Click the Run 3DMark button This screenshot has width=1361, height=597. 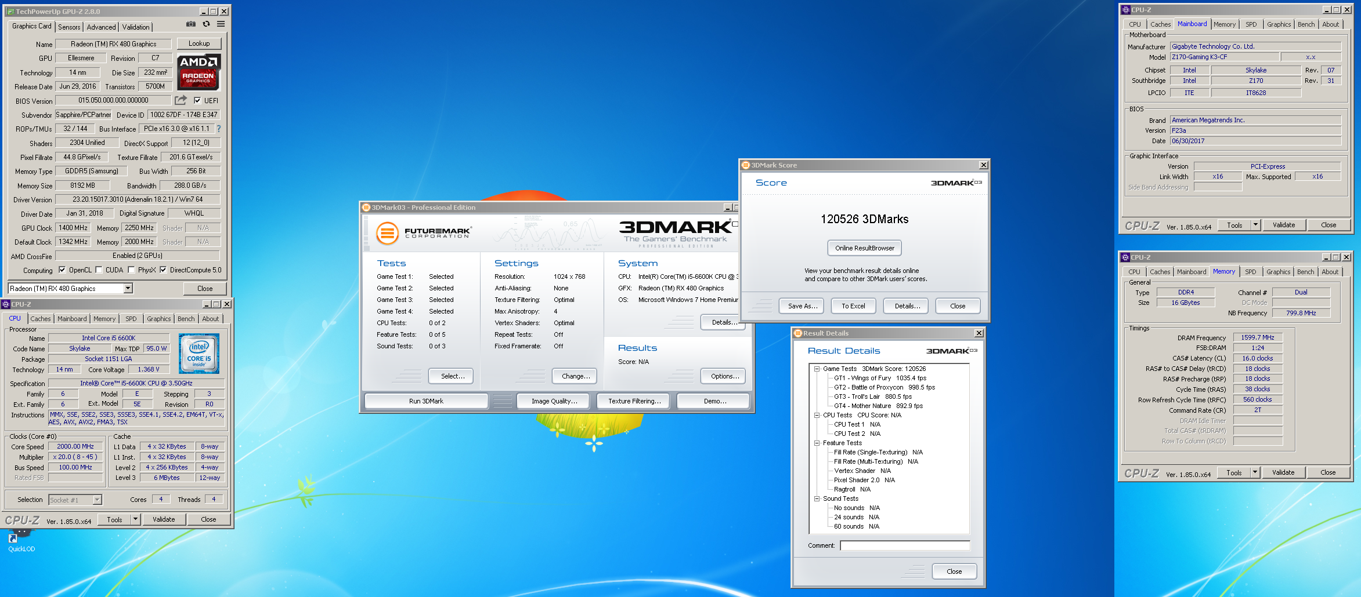coord(426,401)
